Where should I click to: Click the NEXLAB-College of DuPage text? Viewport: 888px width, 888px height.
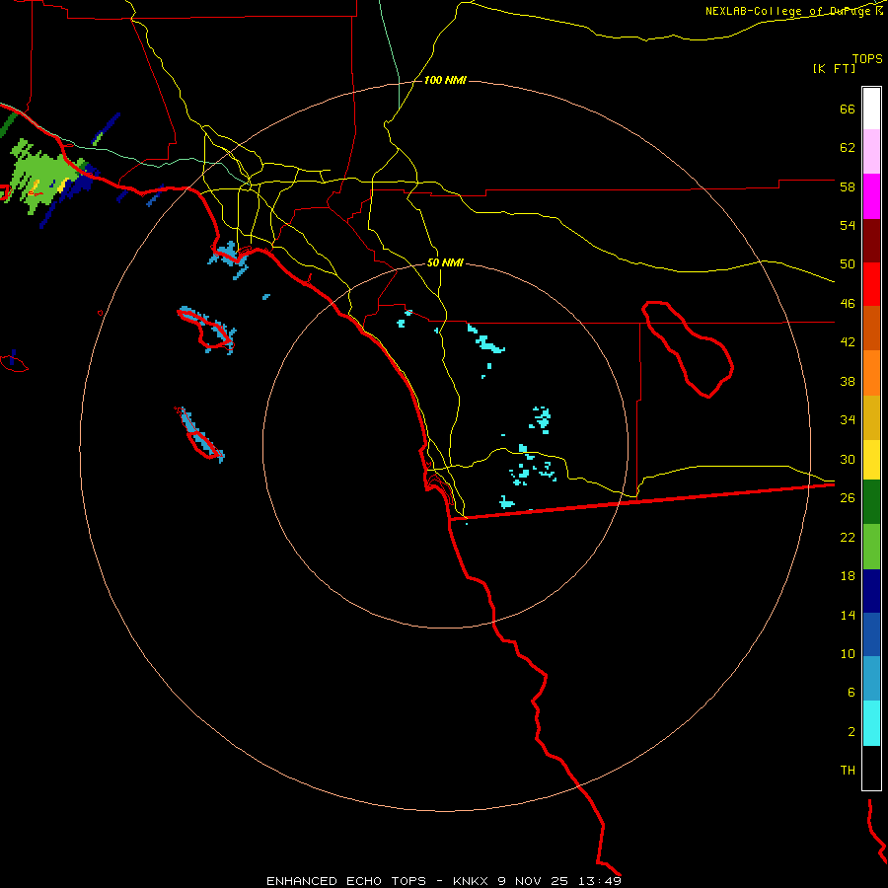click(789, 11)
